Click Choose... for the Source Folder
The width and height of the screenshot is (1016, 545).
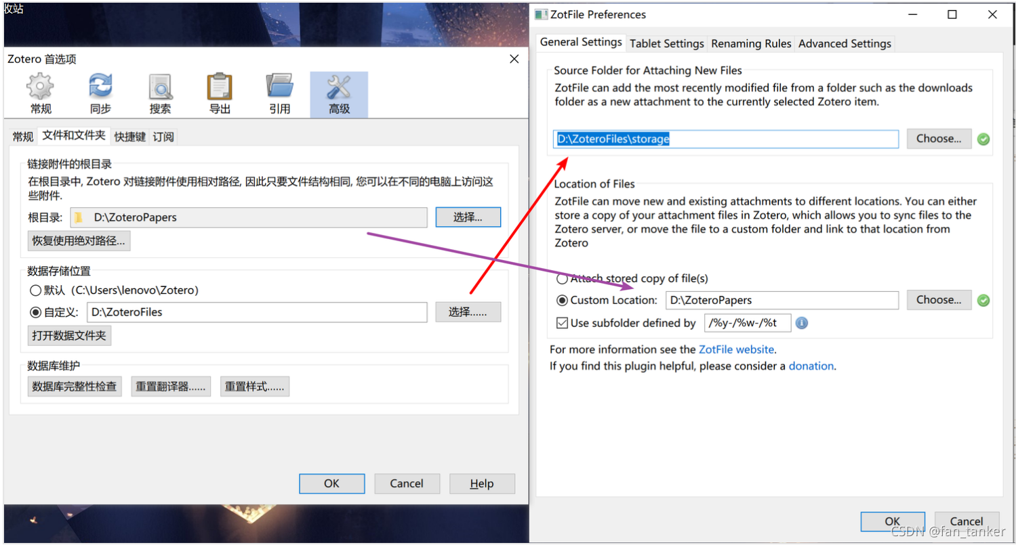pyautogui.click(x=939, y=139)
